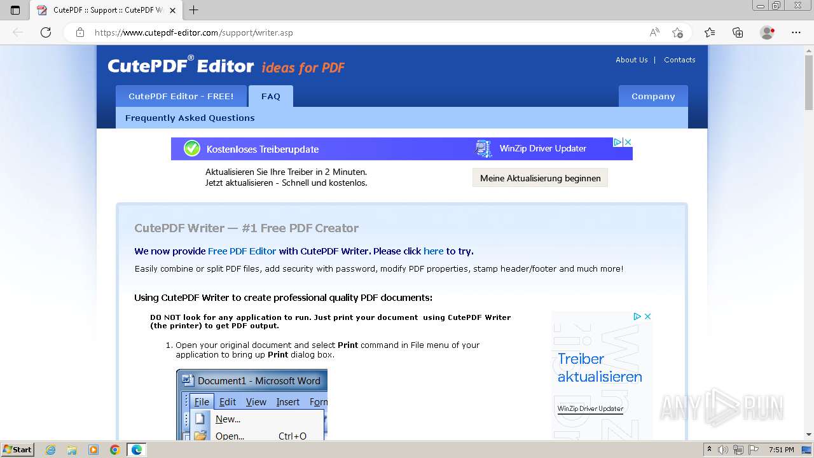
Task: Close the CutePDF Support browser tab
Action: pos(172,10)
